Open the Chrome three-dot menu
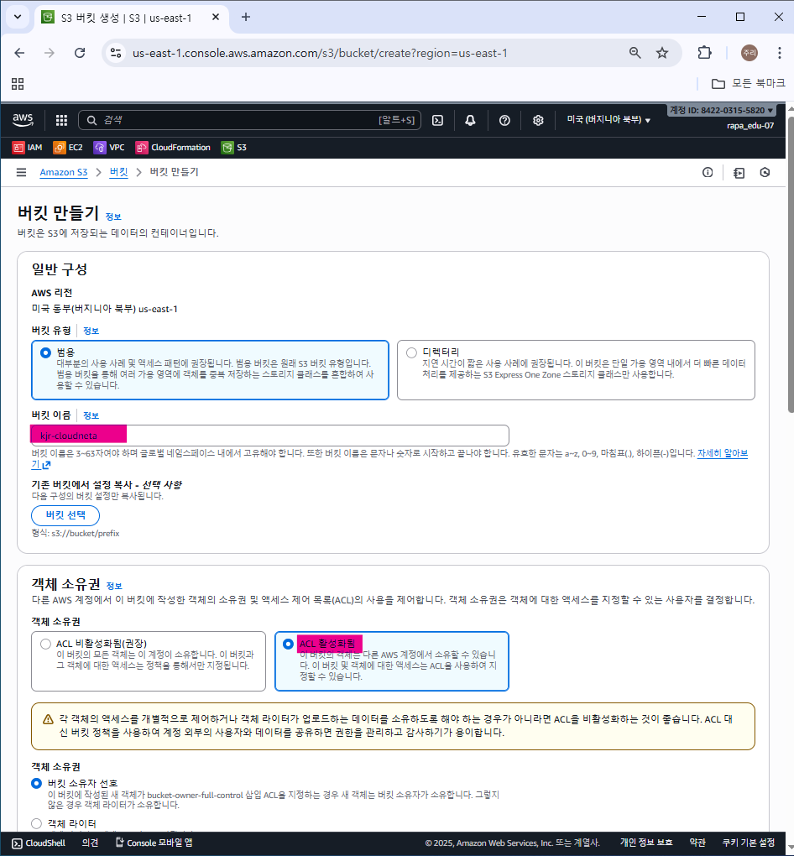799x856 pixels. point(780,53)
